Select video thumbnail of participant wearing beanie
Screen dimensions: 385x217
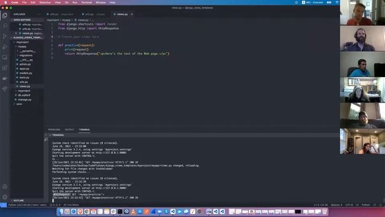tap(362, 116)
